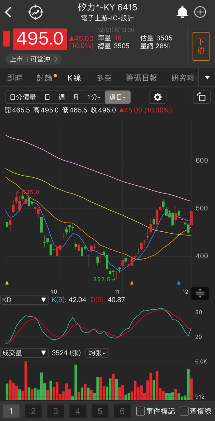This screenshot has height=421, width=215.
Task: Enable the 查價線 checkbox
Action: tap(184, 411)
